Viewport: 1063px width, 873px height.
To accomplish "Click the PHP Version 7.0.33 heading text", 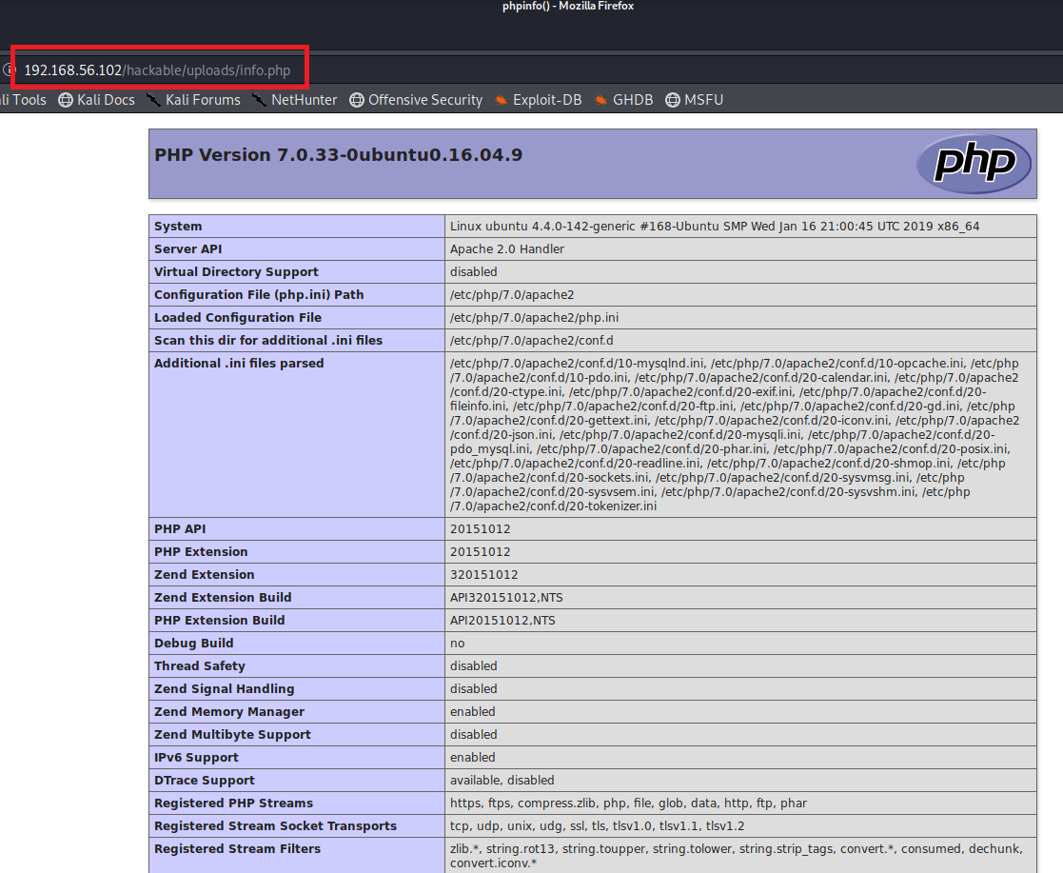I will (338, 155).
